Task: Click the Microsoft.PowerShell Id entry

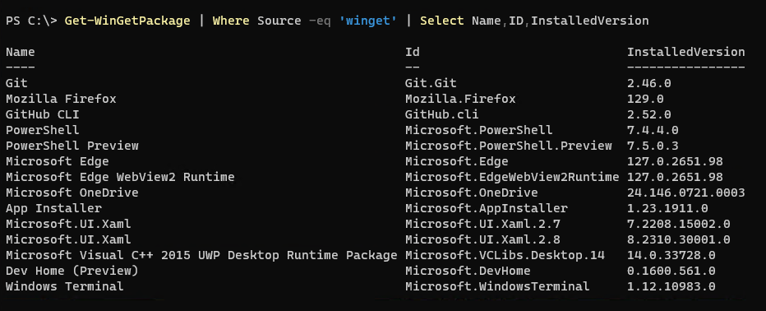Action: (x=478, y=130)
